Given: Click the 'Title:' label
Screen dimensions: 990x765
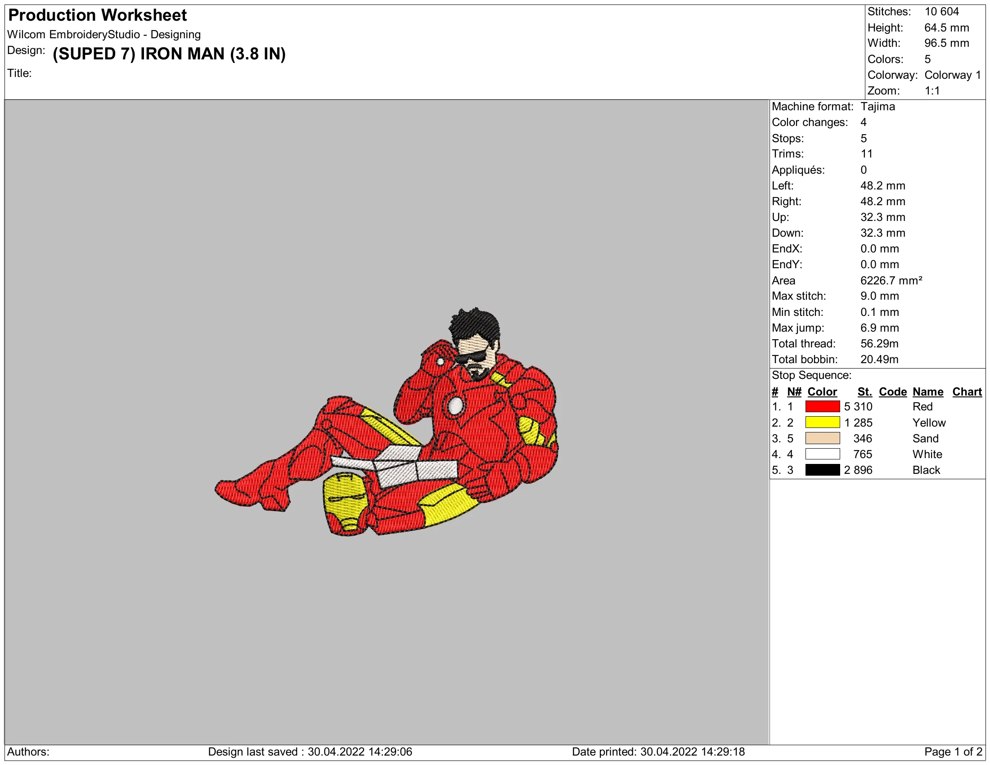Looking at the screenshot, I should (19, 73).
